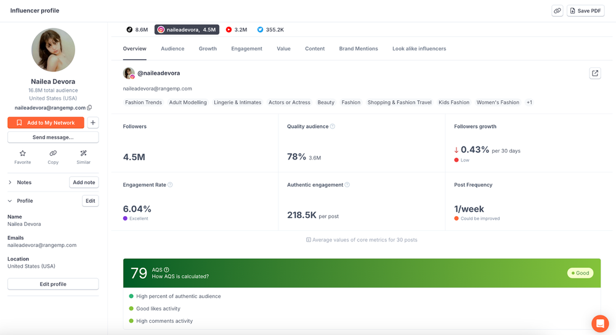
Task: Show Quality audience info tooltip icon
Action: (333, 126)
